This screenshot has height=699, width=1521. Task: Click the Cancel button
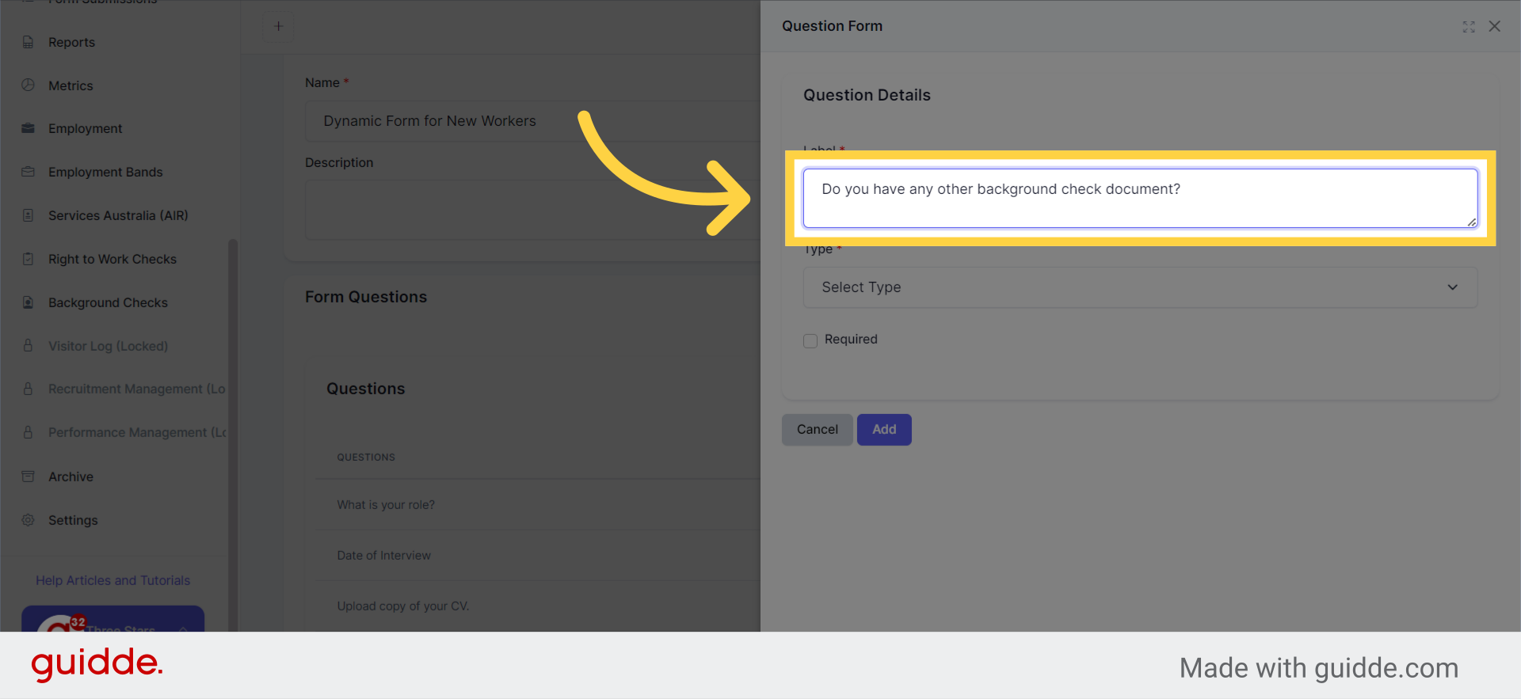pyautogui.click(x=817, y=430)
